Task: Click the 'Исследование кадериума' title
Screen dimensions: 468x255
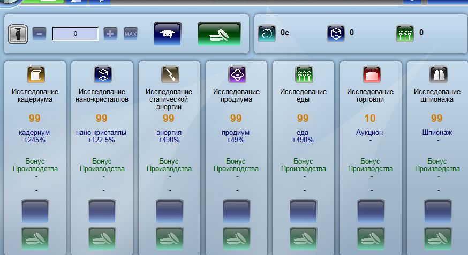Action: [35, 96]
